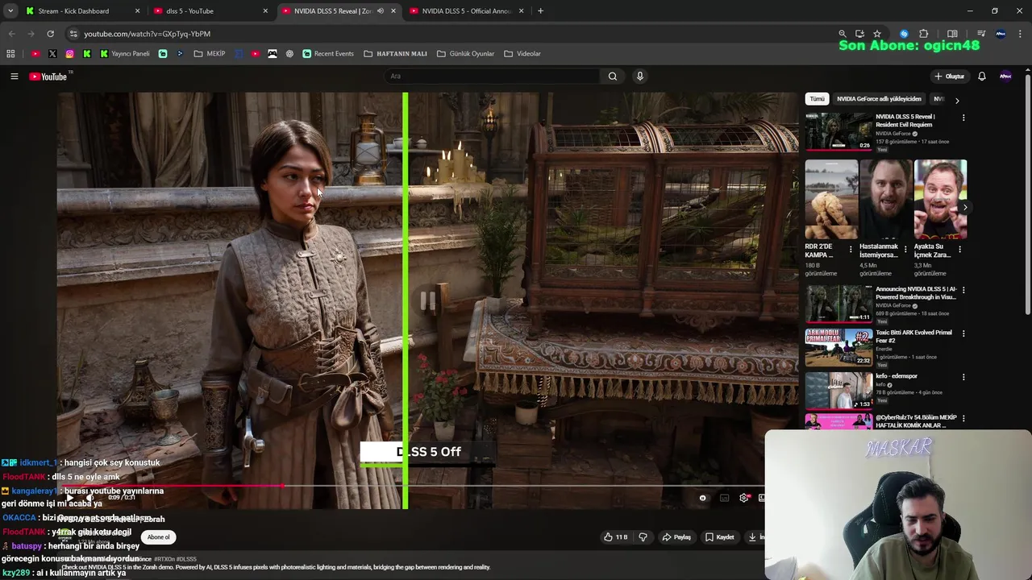The width and height of the screenshot is (1032, 580).
Task: Open Ayakta Su İçmek Short thumbnail
Action: coord(940,199)
